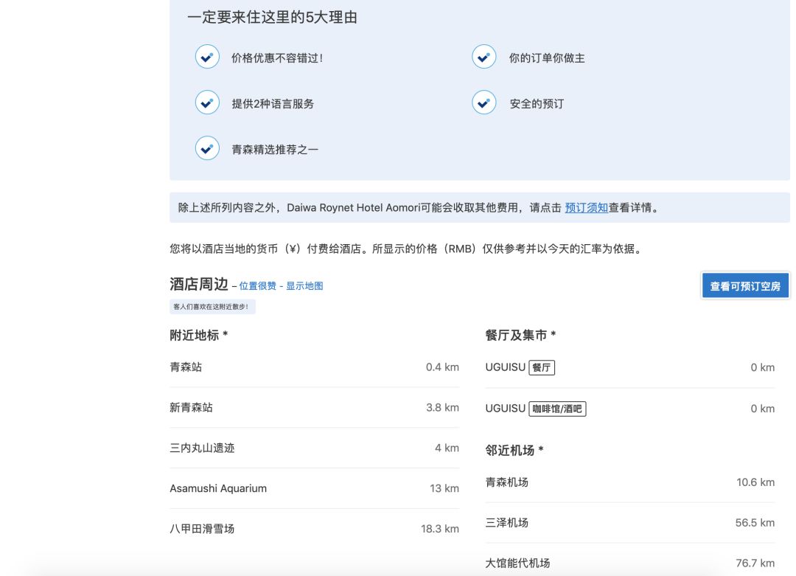Screen dimensions: 796x576
Task: Click the 咖啡馆/酒吧 tag next to UGUISU
Action: coord(558,409)
